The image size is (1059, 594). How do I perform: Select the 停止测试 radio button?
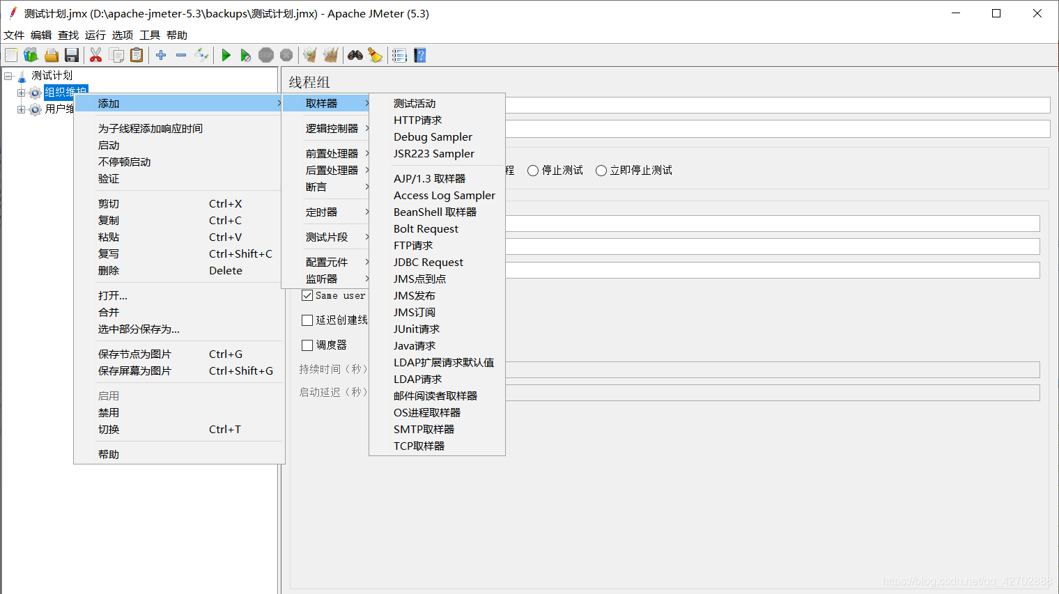533,171
